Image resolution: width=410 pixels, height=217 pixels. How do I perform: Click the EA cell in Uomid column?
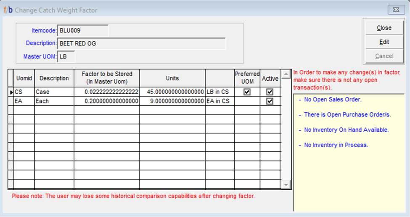pos(24,101)
